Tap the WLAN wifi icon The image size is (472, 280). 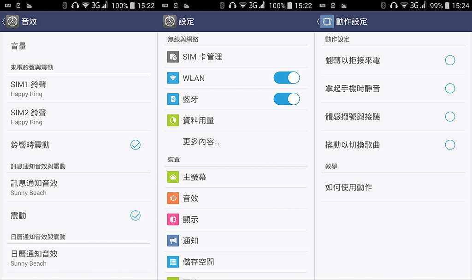pos(173,78)
